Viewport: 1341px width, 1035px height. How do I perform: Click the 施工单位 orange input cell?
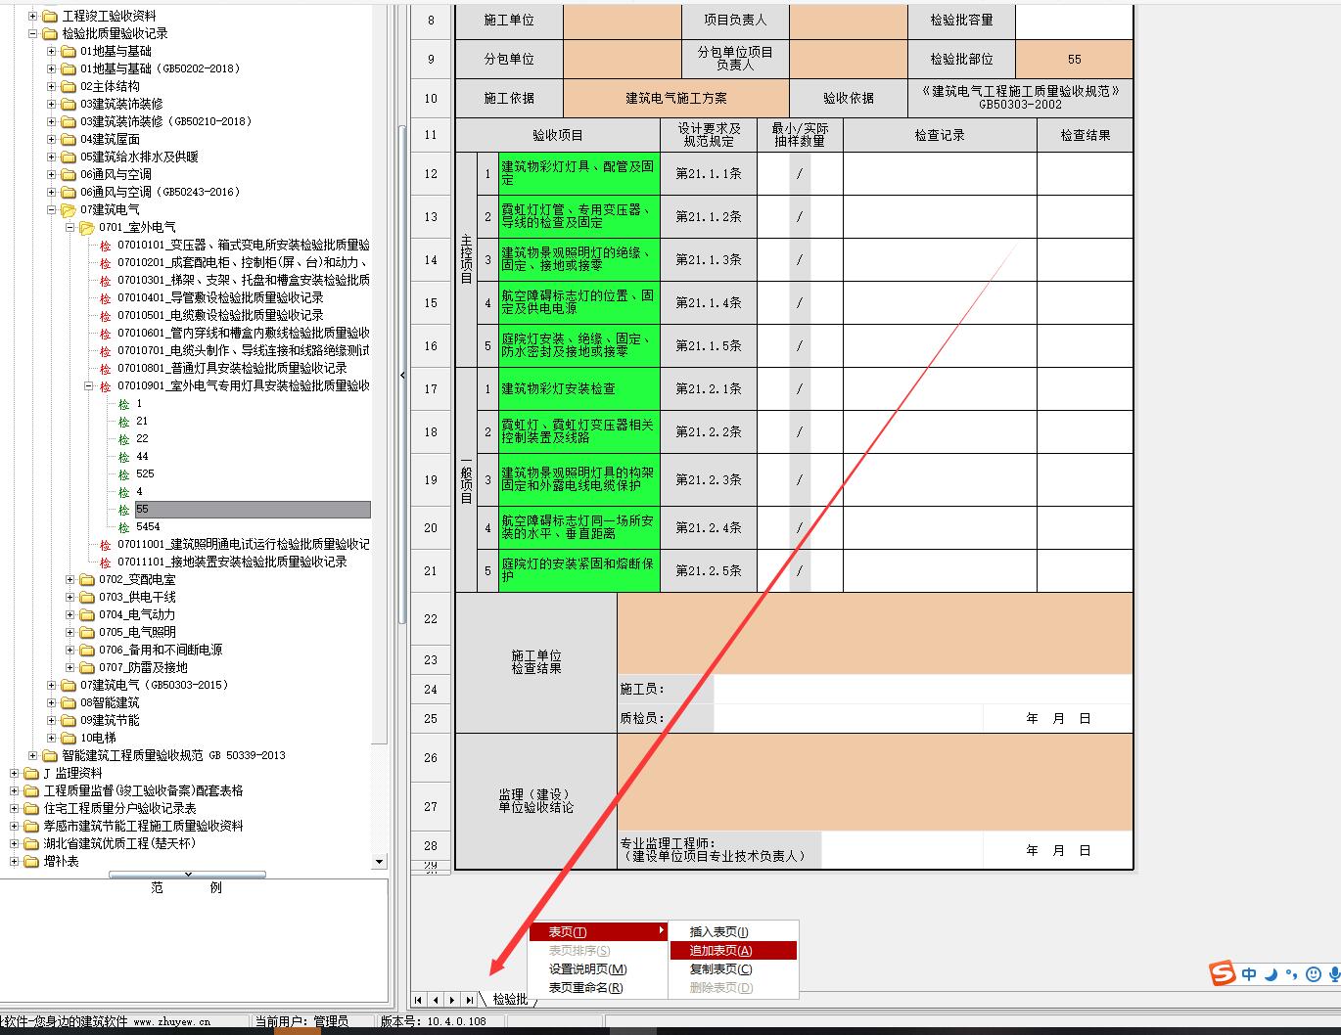click(622, 21)
